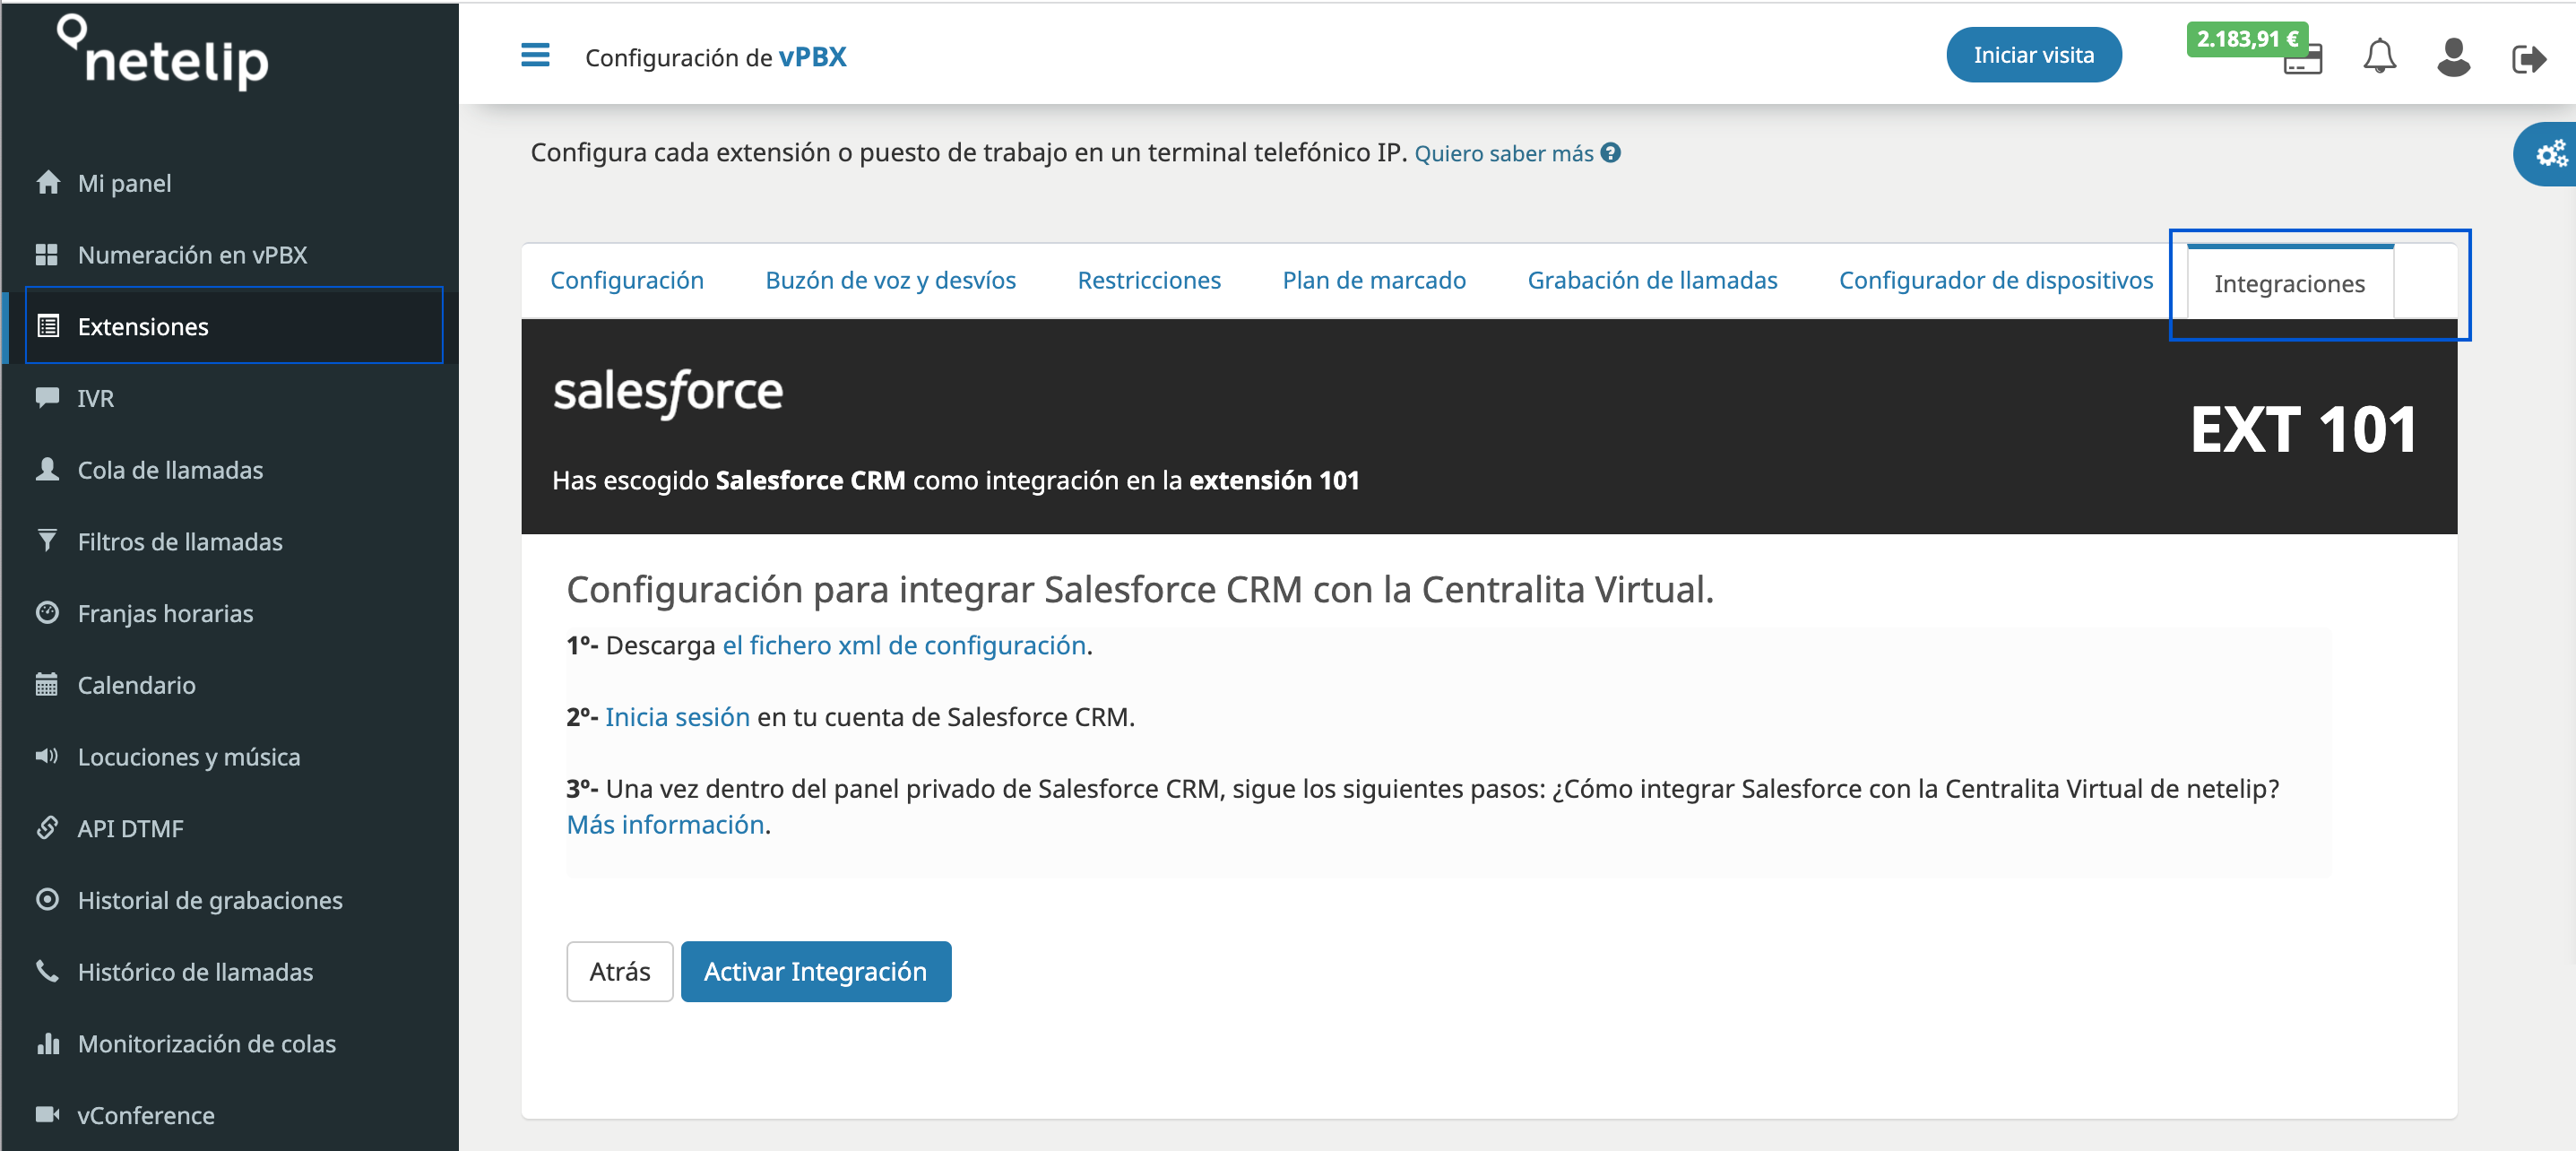Click the person icon of Cola de llamadas
Image resolution: width=2576 pixels, height=1151 pixels.
47,469
